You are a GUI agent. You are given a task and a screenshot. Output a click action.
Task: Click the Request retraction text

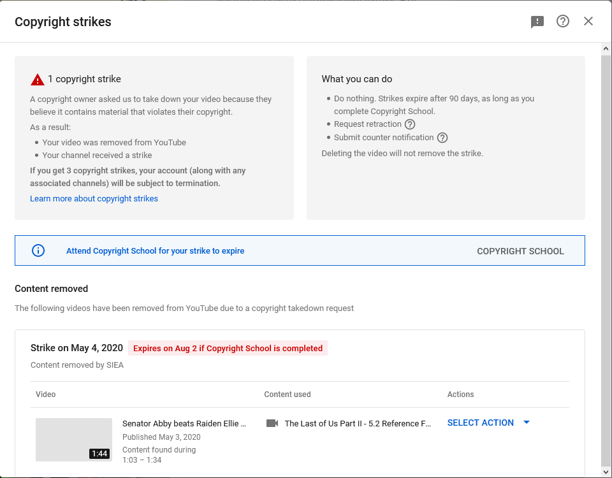[x=368, y=124]
